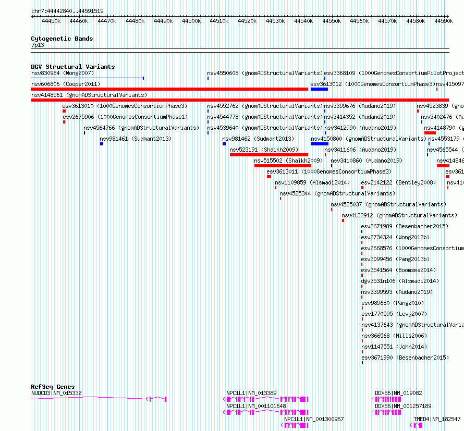Click nsv3414352 (Audano2019) label
Image resolution: width=464 pixels, height=431 pixels.
tap(360, 117)
